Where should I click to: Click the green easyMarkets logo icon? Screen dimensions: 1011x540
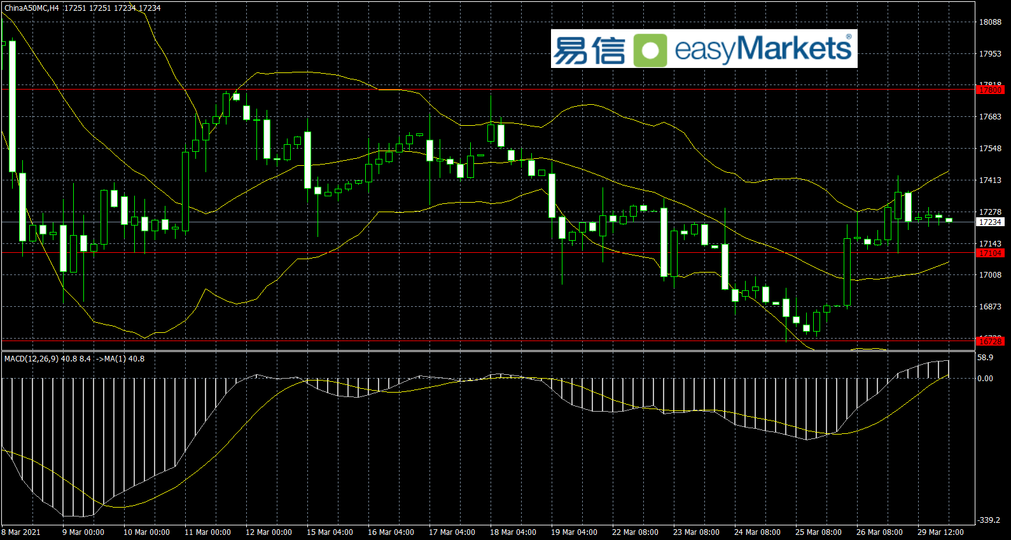(x=650, y=50)
